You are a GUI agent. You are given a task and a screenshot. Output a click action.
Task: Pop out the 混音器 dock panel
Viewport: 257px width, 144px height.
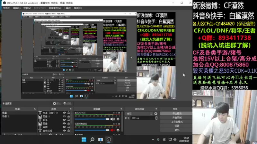click(x=121, y=109)
